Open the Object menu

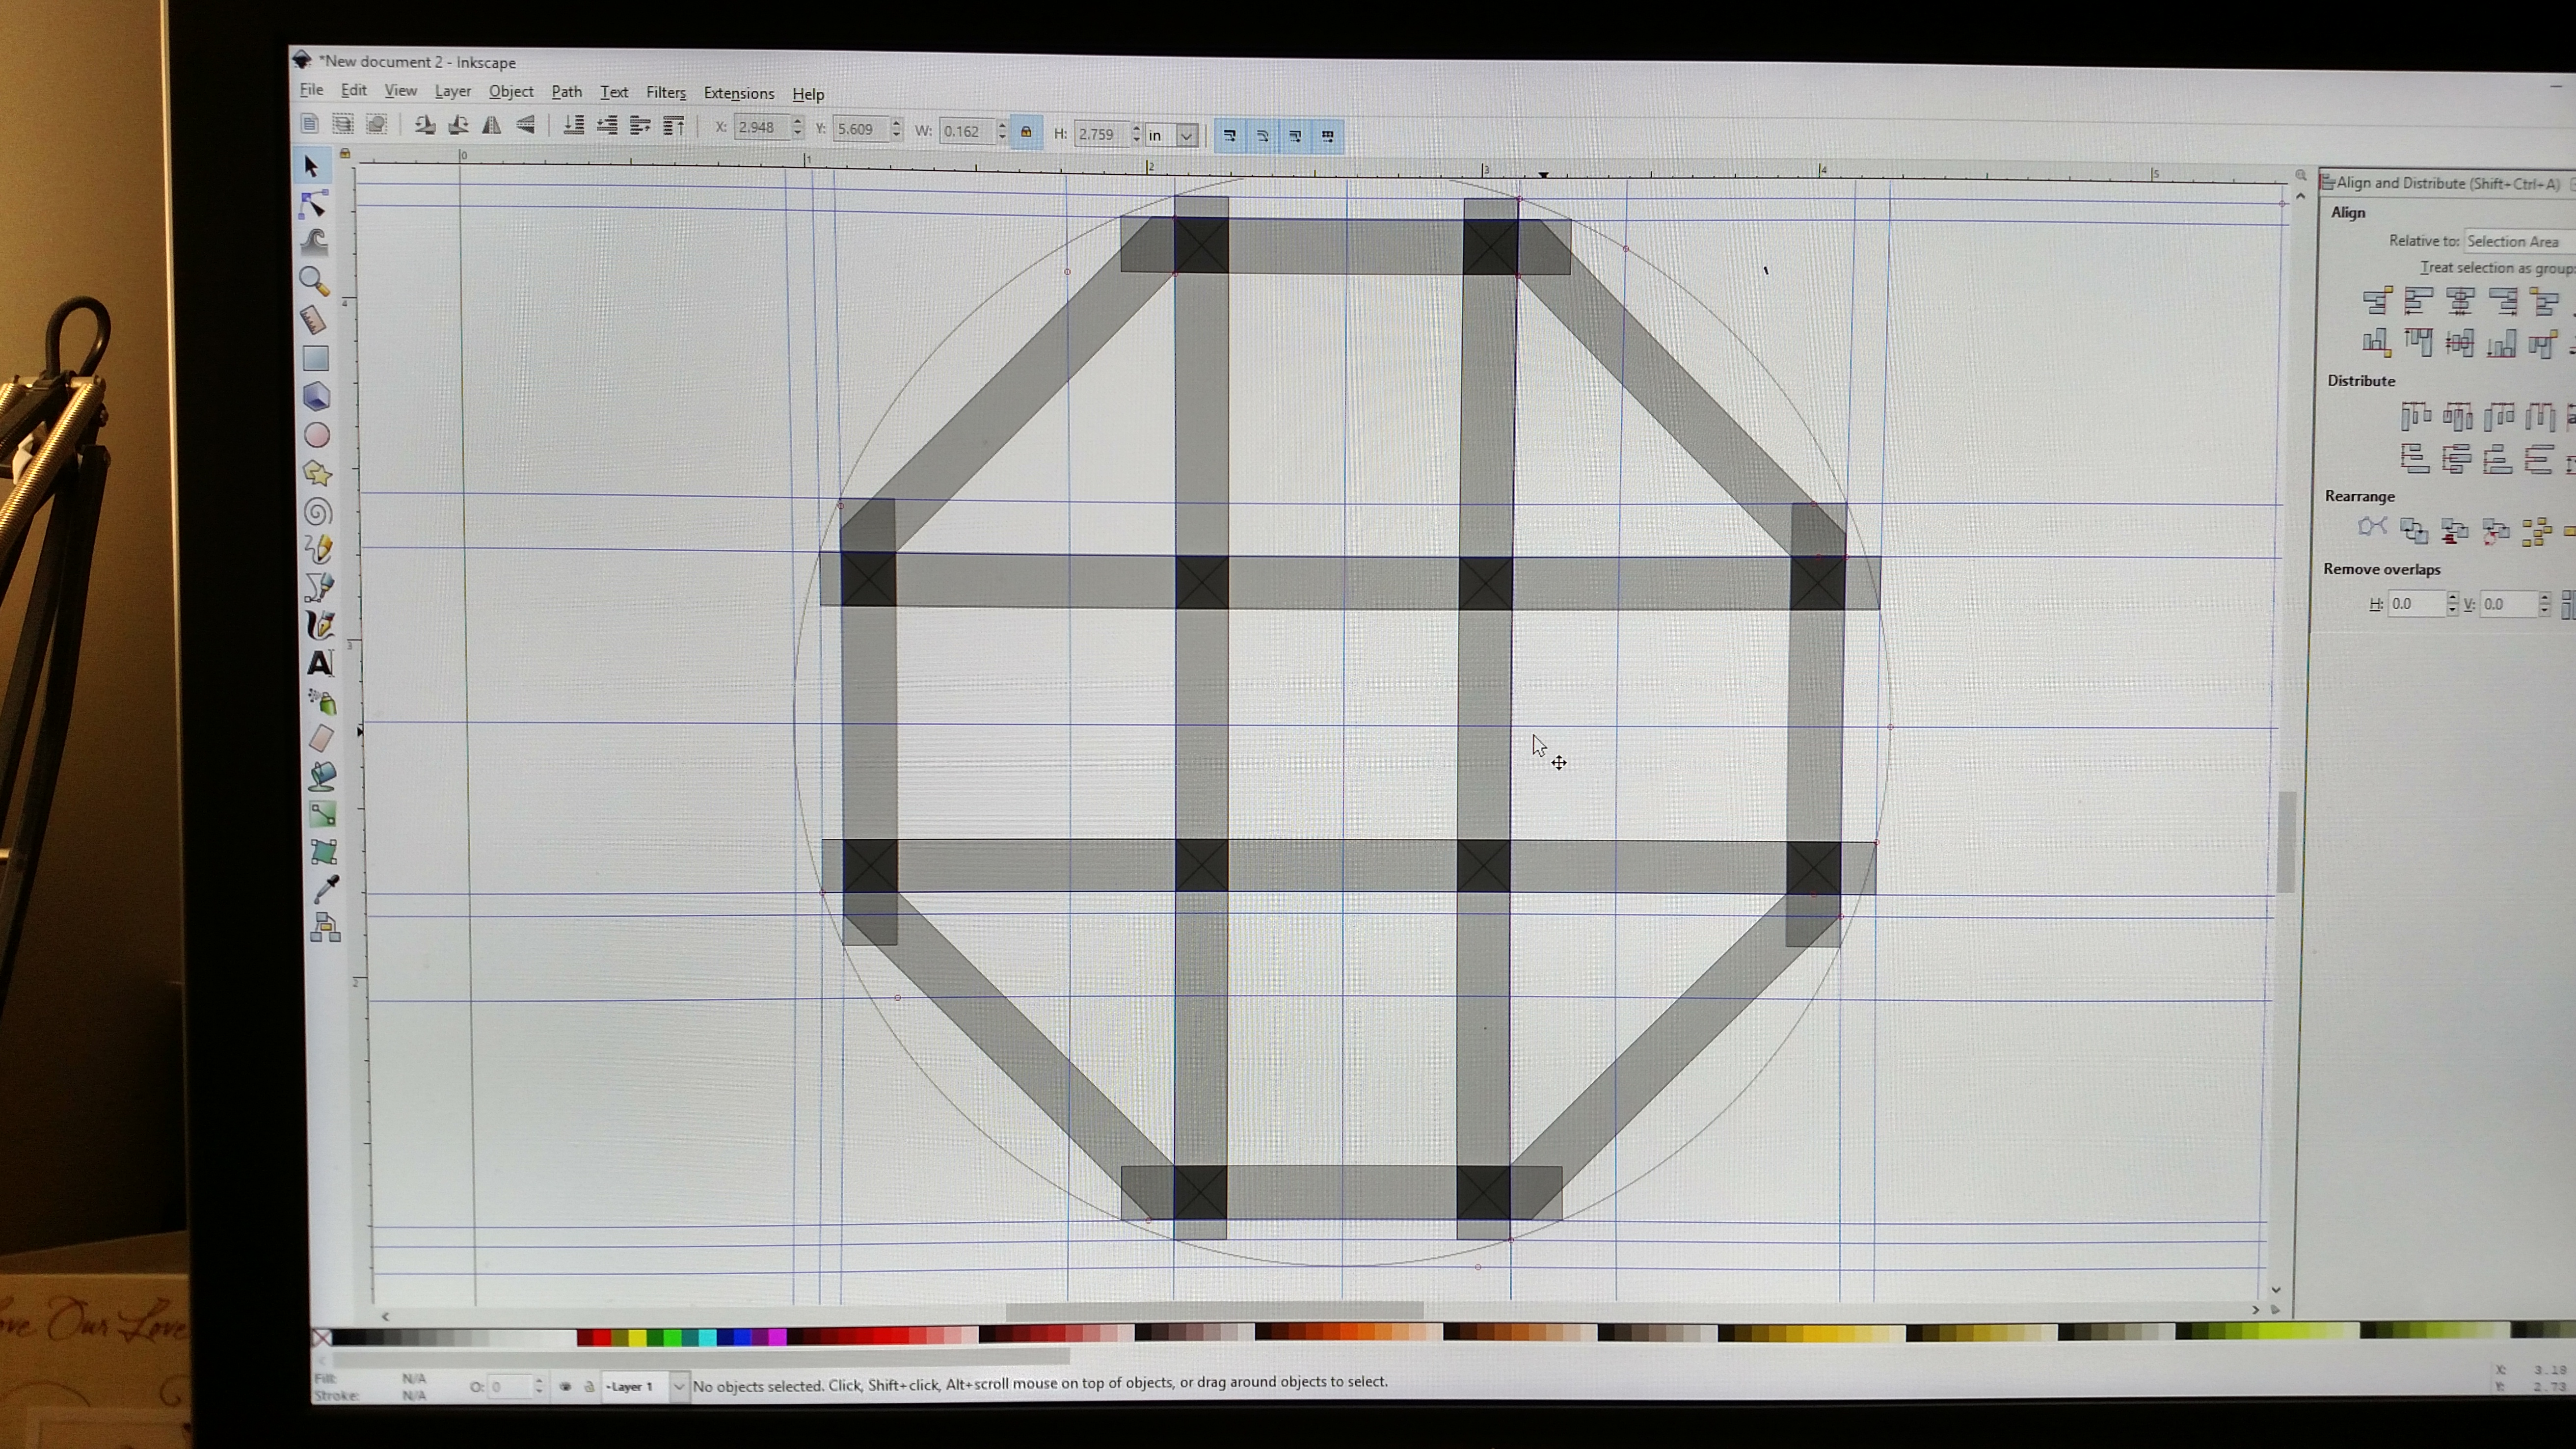(x=511, y=91)
